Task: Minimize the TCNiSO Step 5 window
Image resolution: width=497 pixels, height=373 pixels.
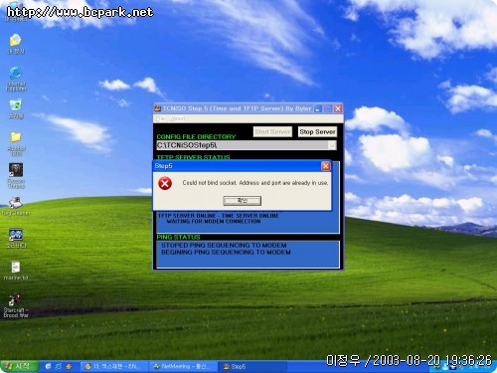Action: [x=317, y=108]
